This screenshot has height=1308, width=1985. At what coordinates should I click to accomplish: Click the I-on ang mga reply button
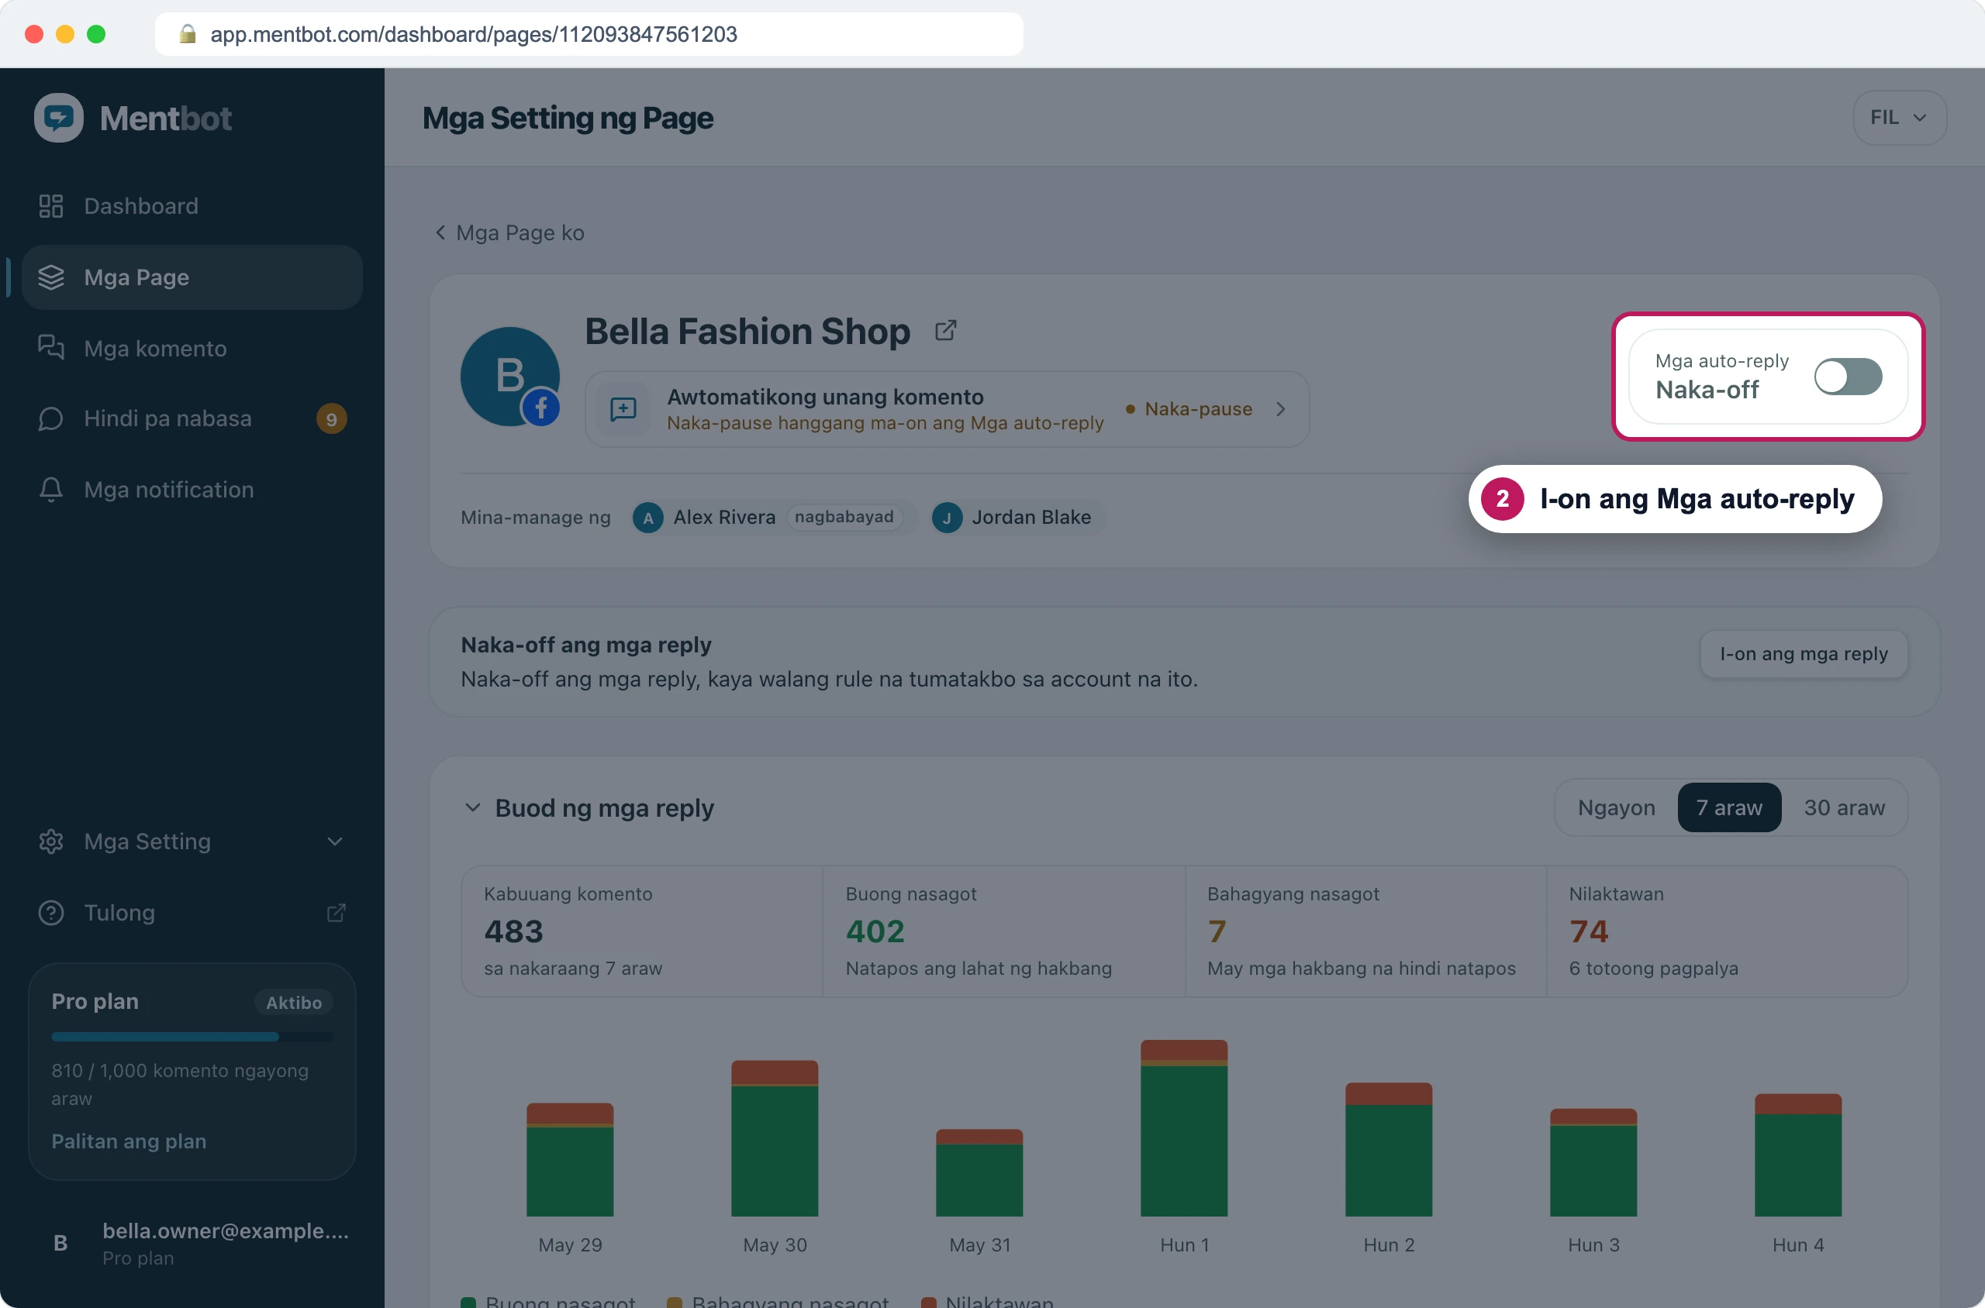[x=1803, y=654]
